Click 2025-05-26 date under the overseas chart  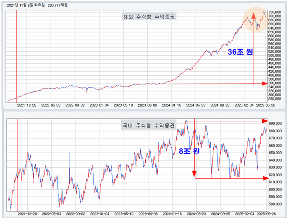(266, 105)
